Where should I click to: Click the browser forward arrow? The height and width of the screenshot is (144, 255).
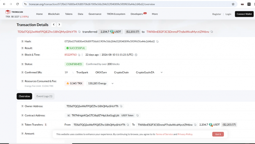pyautogui.click(x=11, y=4)
